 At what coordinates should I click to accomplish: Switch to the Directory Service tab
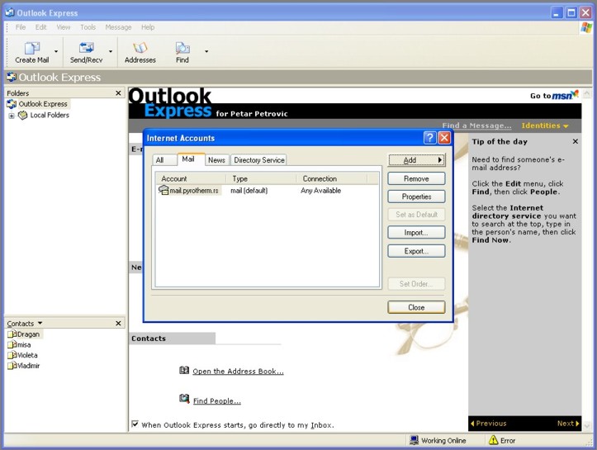(259, 160)
